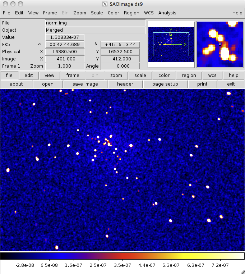Switch to the 'region' buttonbar tab
This screenshot has height=274, width=245.
(x=189, y=76)
